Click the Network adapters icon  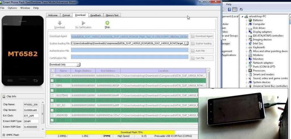(250, 63)
